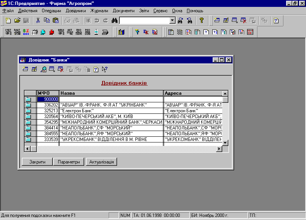This screenshot has height=220, width=306.
Task: Click the РКО cash expense icon
Action: pos(88,32)
